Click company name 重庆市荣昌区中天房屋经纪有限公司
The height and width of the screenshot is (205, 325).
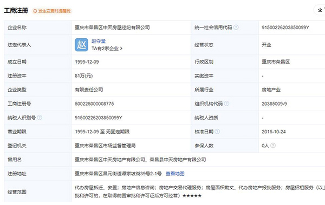(x=112, y=28)
